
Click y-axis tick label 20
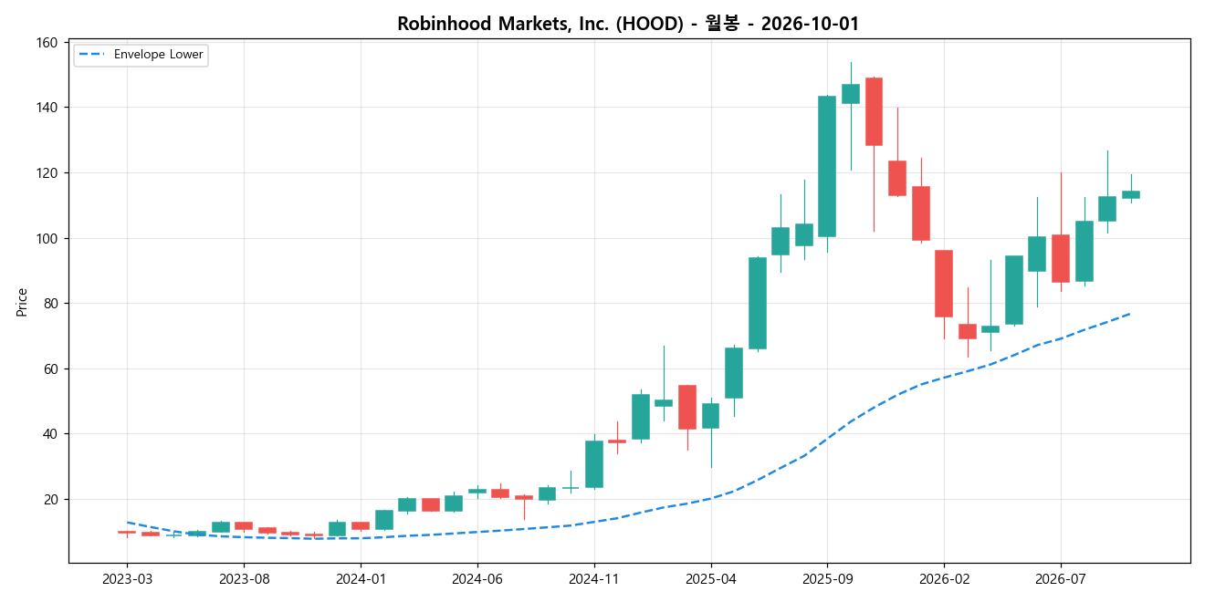click(x=52, y=500)
